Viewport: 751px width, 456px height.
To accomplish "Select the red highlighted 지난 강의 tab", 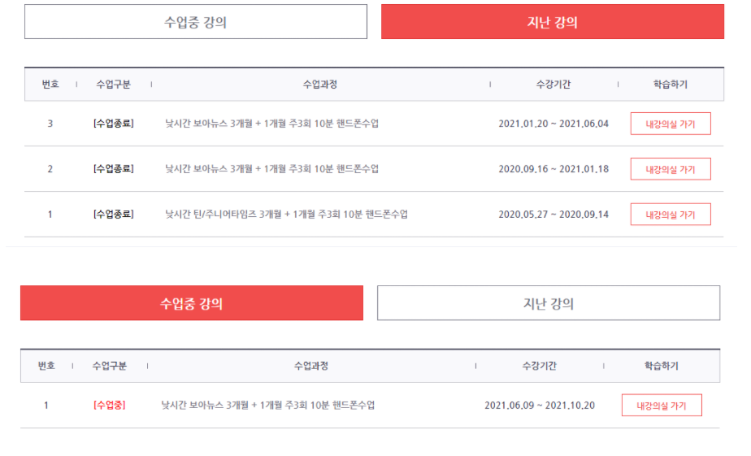I will 552,22.
